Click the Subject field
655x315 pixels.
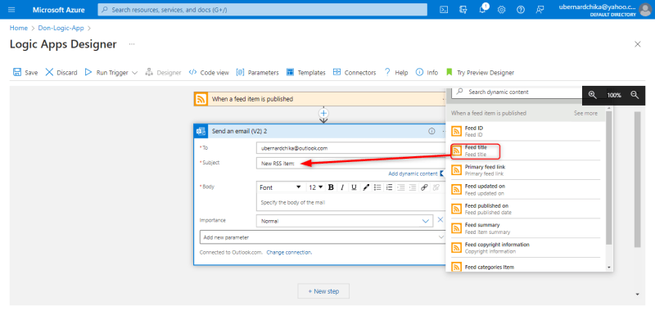[x=350, y=164]
